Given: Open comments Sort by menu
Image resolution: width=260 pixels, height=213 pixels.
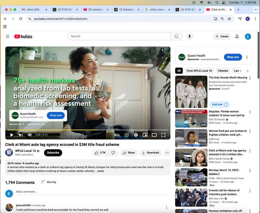Looking at the screenshot, I should point(49,182).
